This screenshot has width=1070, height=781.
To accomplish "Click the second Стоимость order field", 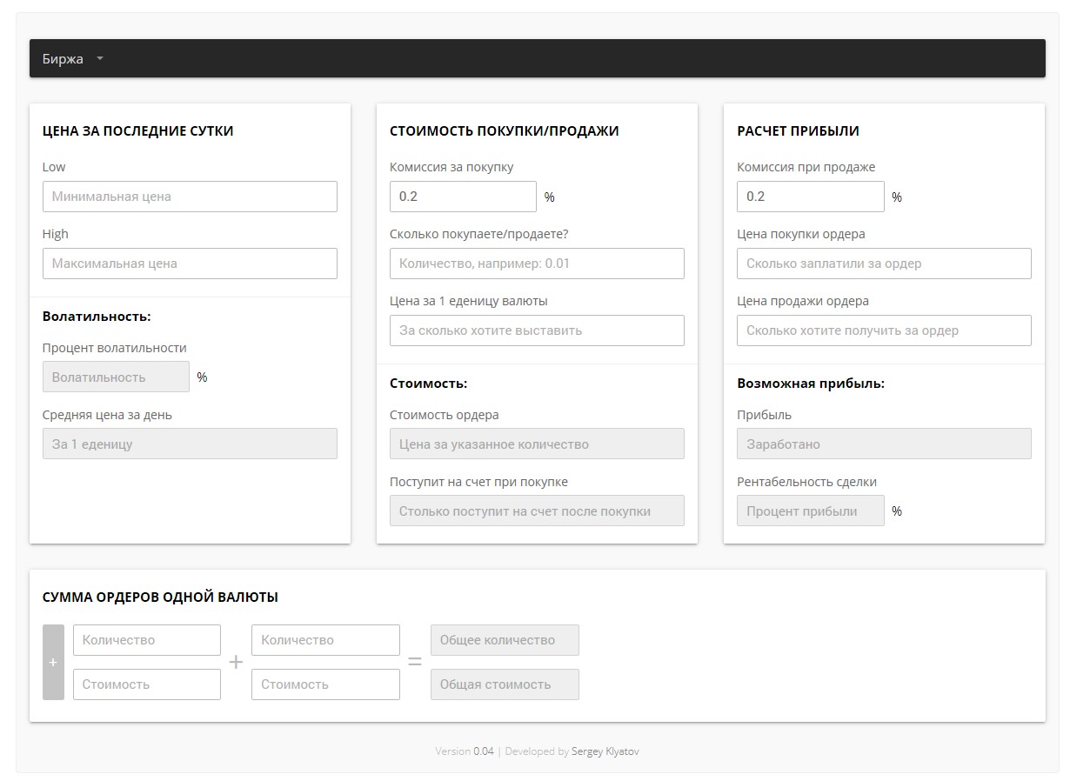I will 325,684.
